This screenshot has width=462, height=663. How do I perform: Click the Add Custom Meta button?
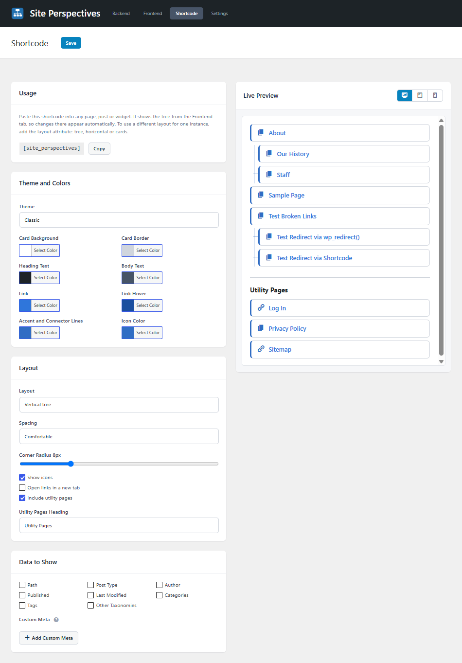(x=49, y=638)
